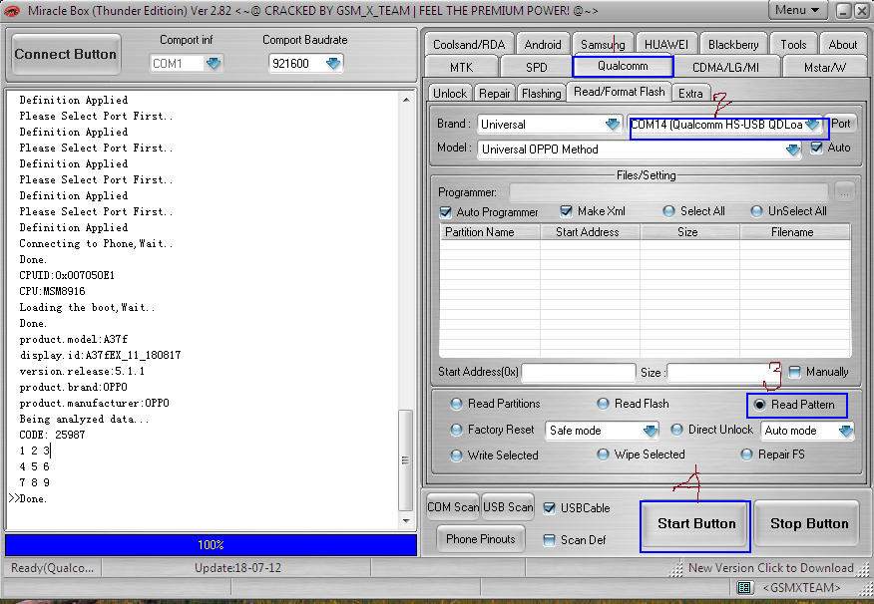This screenshot has height=604, width=874.
Task: Open the Android tab
Action: click(x=543, y=44)
